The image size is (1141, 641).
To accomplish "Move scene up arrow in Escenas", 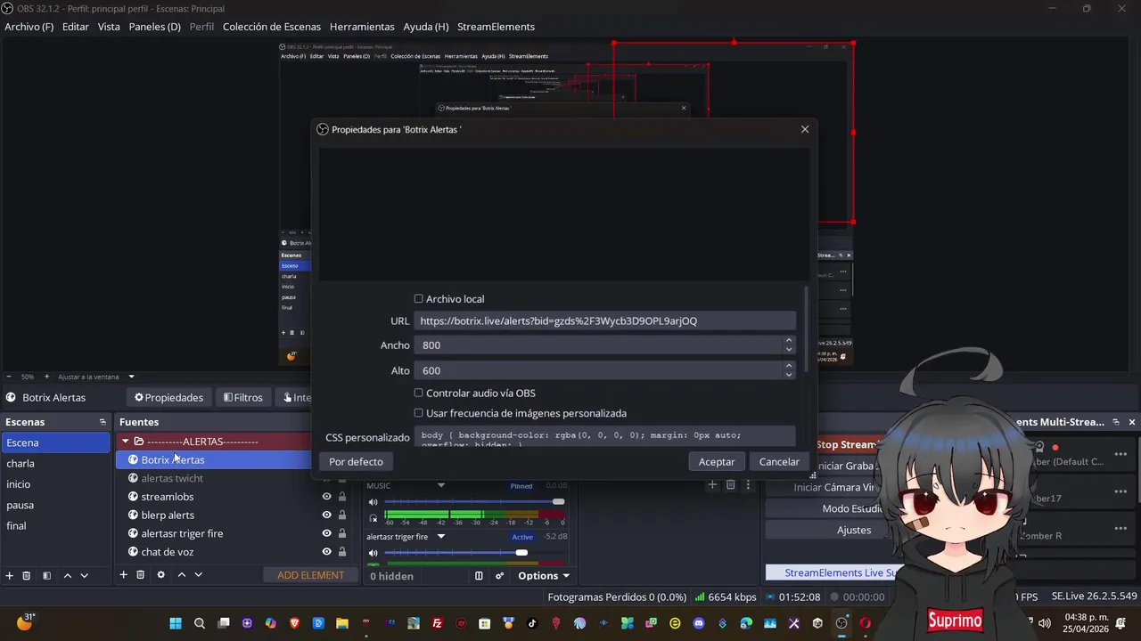I will [67, 576].
